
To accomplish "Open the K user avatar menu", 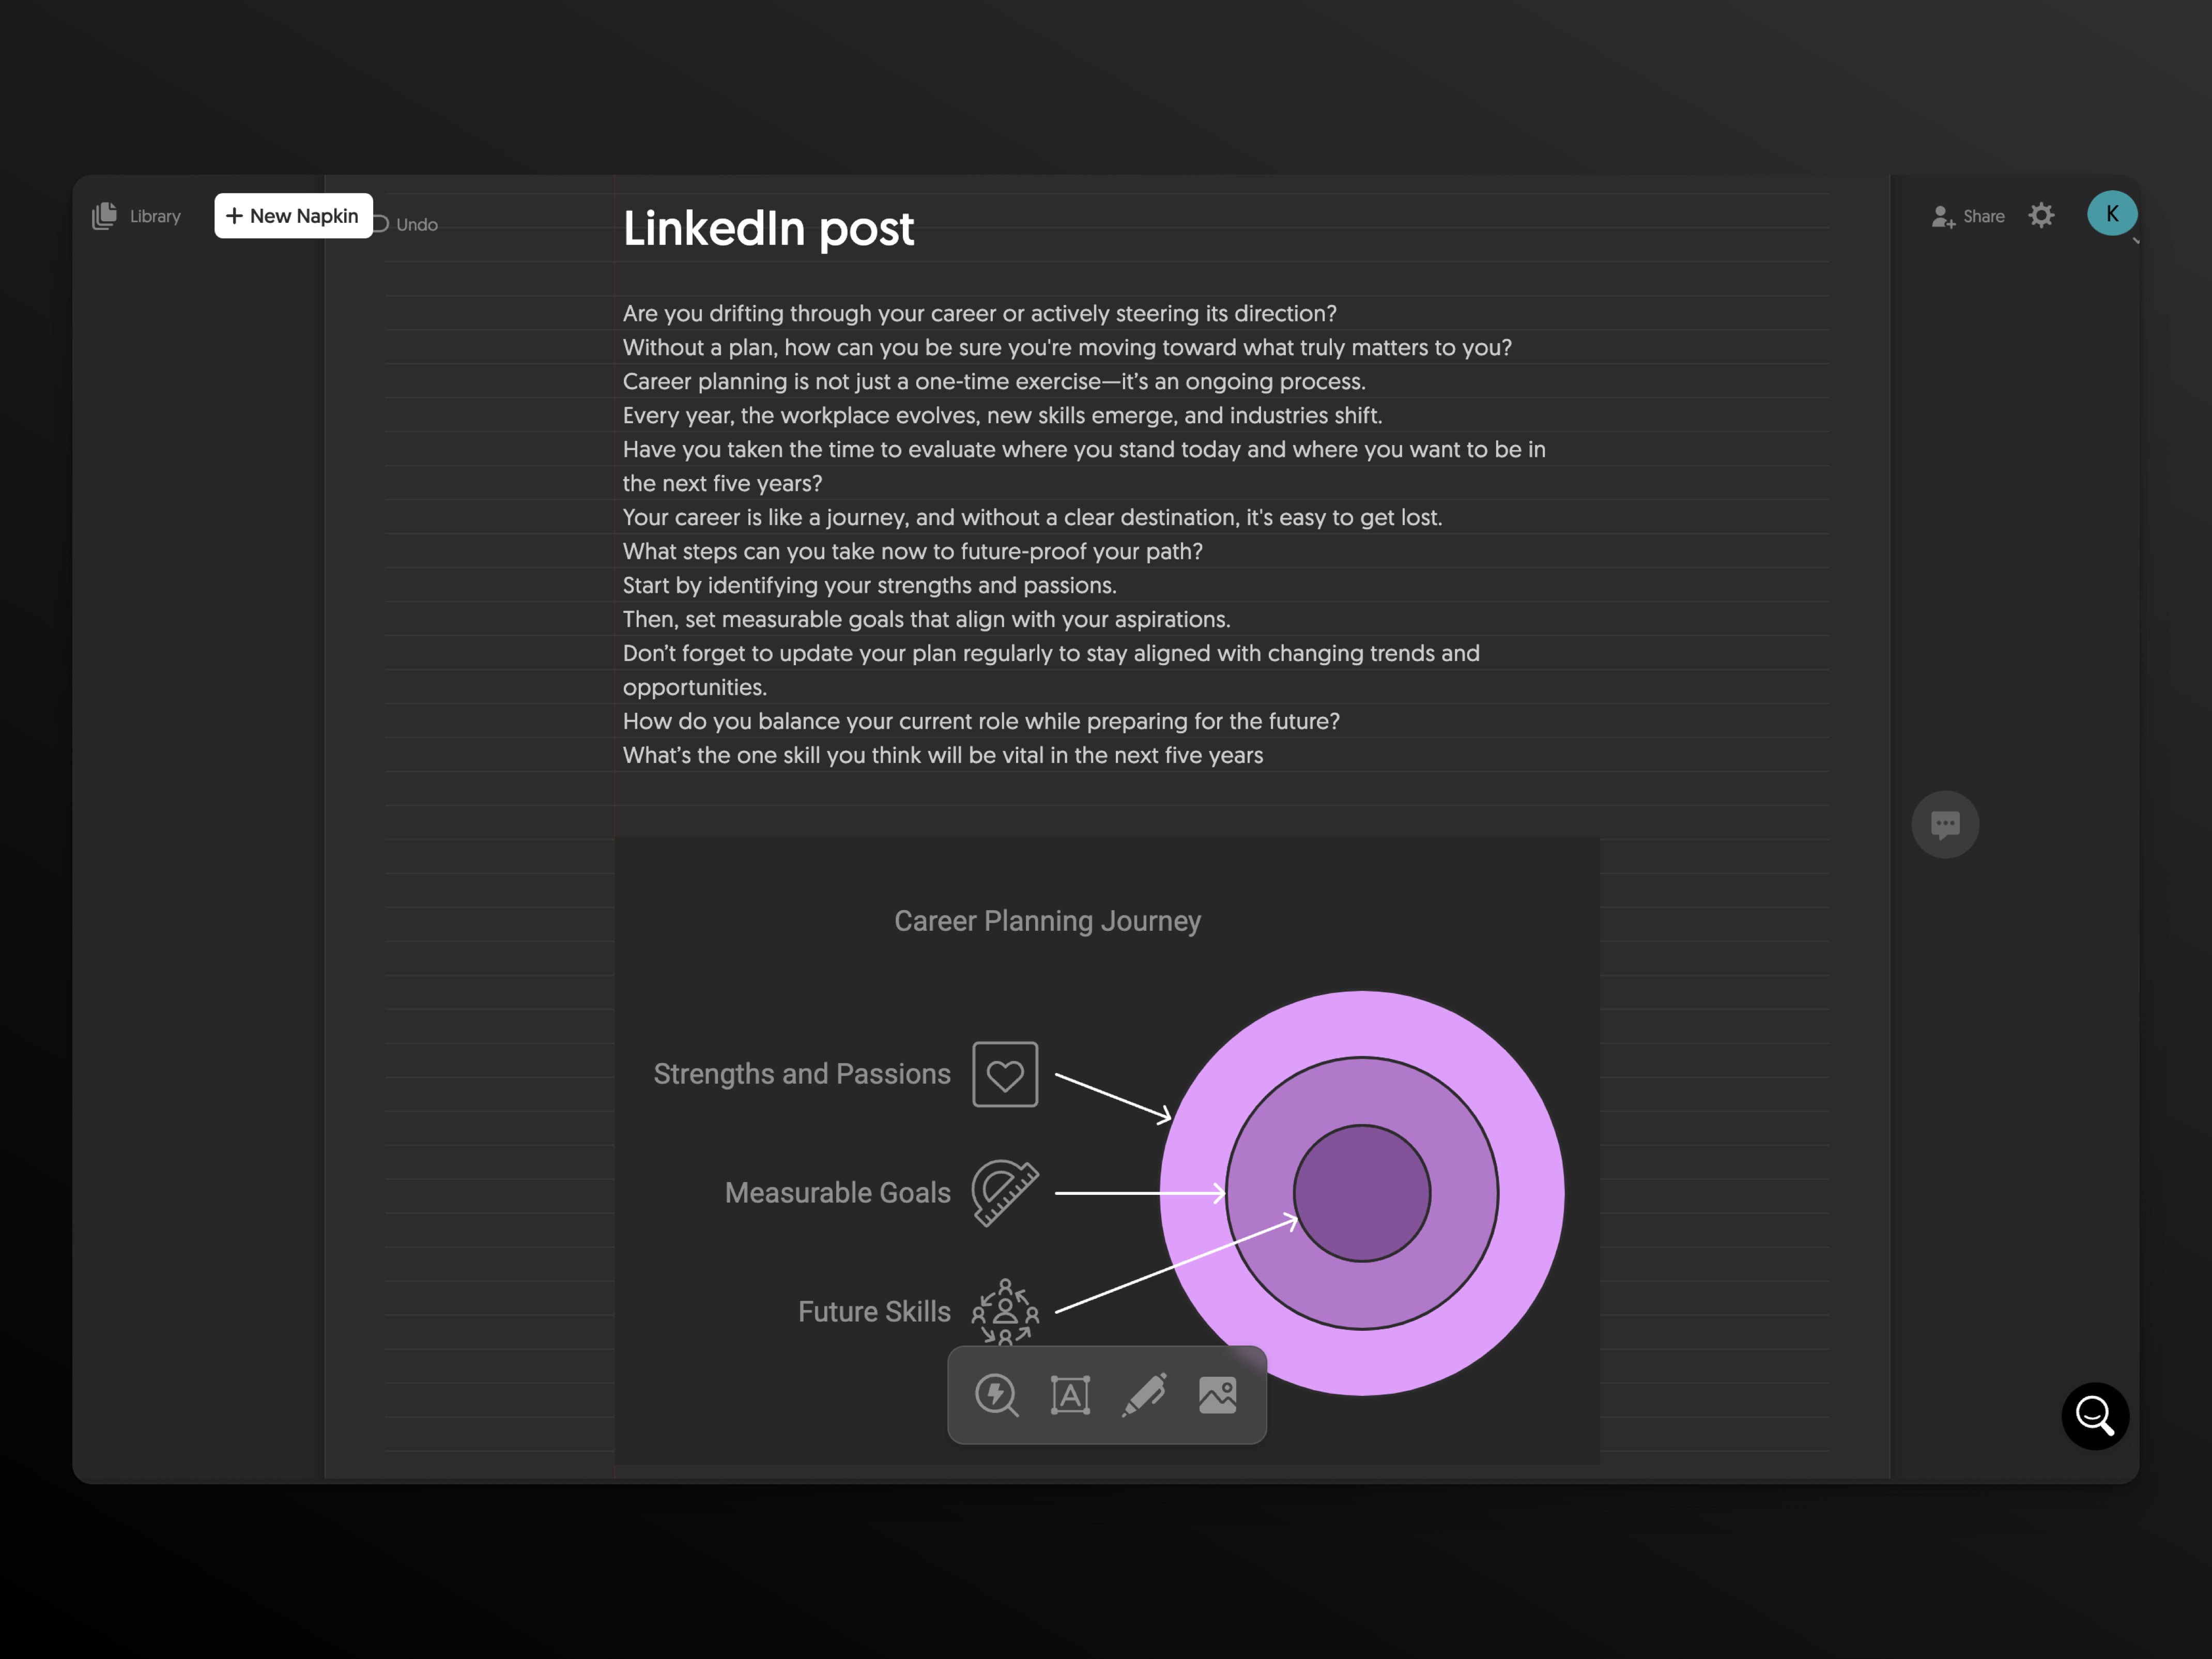I will pyautogui.click(x=2112, y=214).
